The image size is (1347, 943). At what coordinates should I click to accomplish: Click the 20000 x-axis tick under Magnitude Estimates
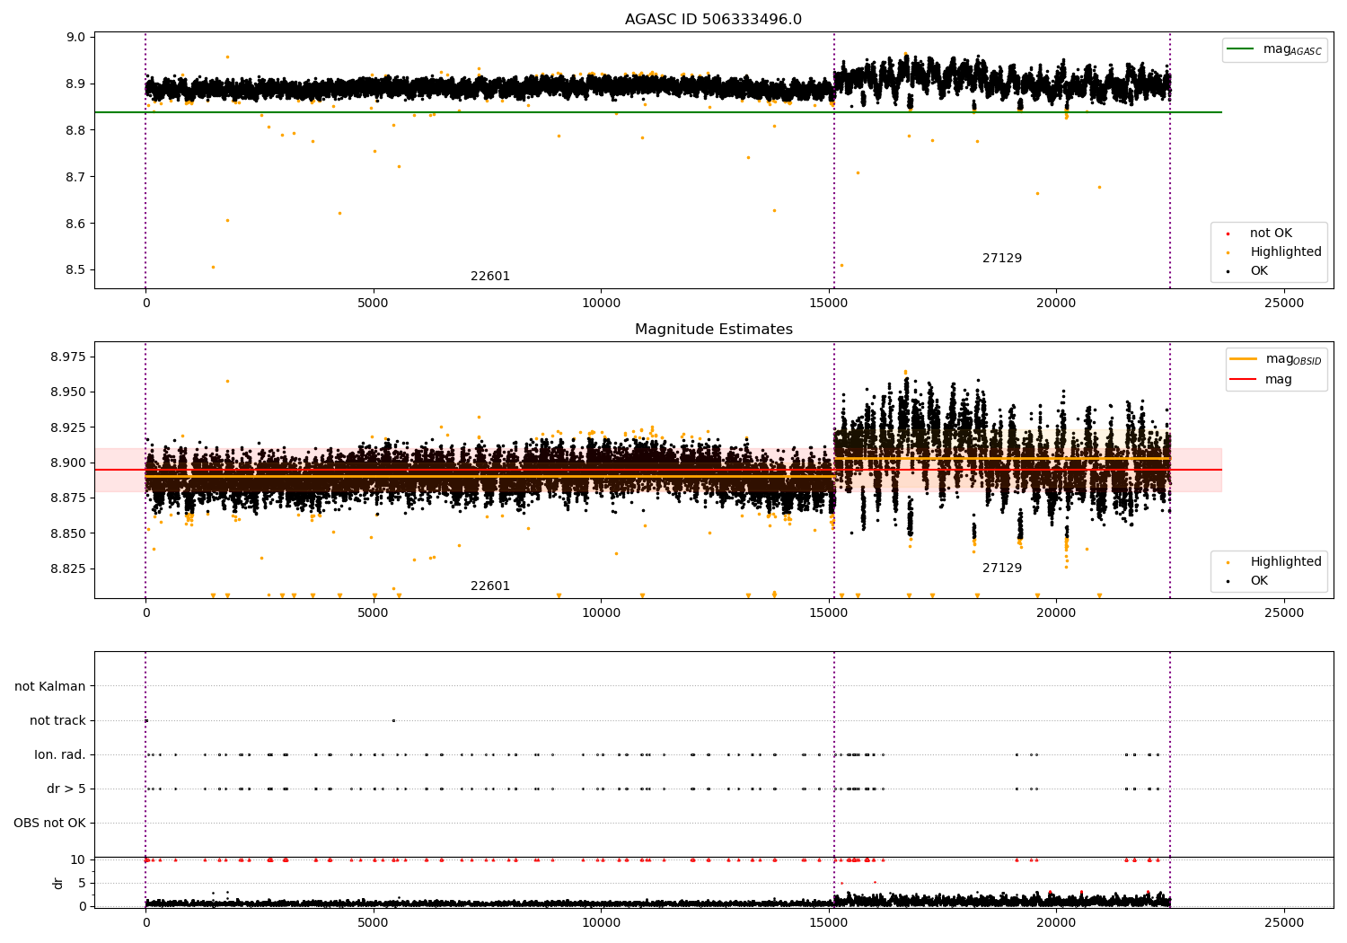point(1056,613)
